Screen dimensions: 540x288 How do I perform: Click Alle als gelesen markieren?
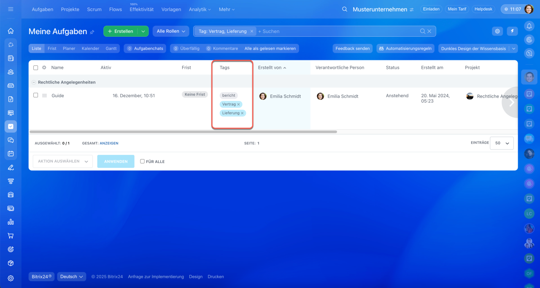pyautogui.click(x=270, y=49)
